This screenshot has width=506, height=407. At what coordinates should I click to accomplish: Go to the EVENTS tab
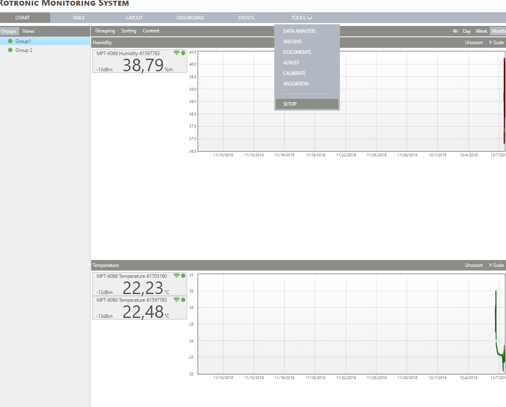click(246, 18)
